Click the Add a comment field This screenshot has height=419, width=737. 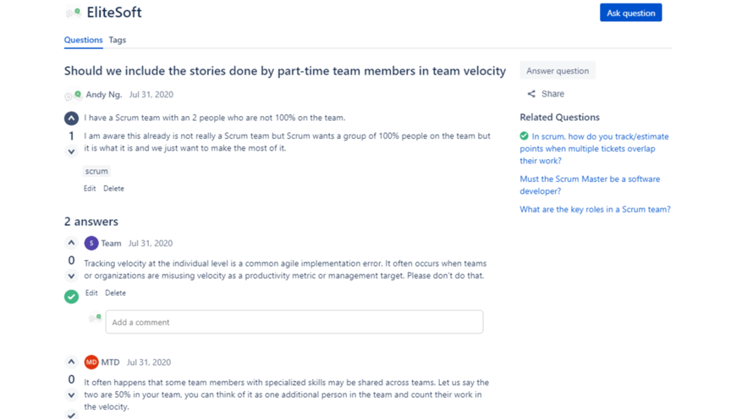click(294, 322)
